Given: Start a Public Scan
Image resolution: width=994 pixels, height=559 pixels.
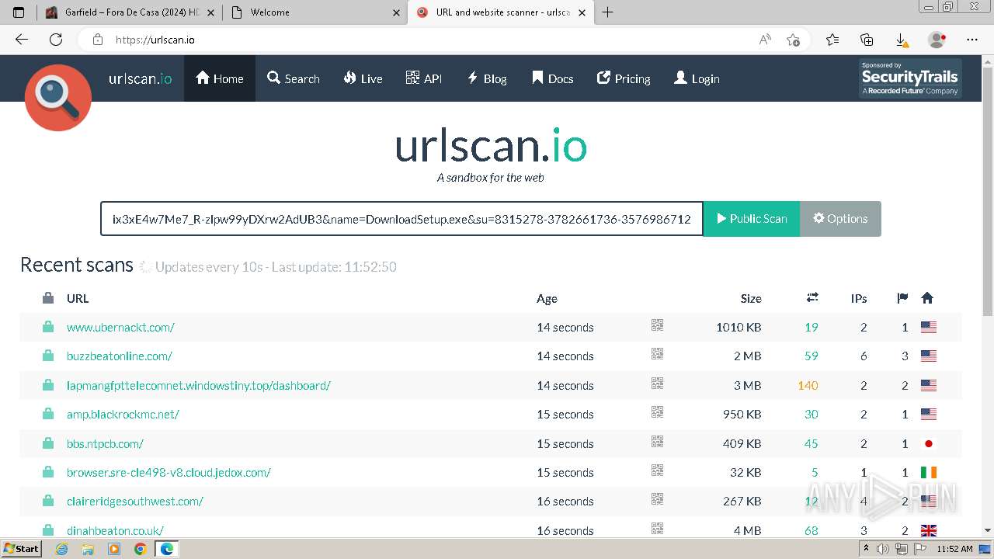Looking at the screenshot, I should 752,219.
